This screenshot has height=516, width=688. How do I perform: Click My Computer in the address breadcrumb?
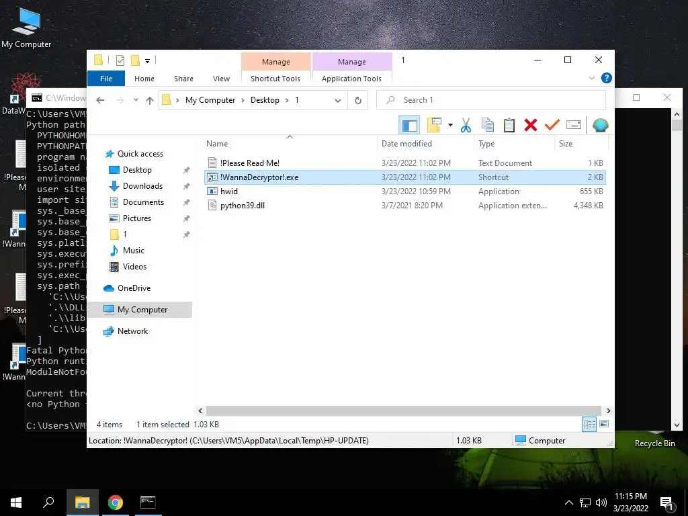click(x=210, y=100)
